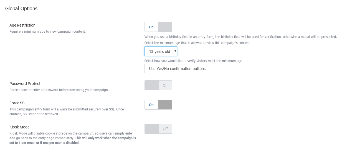Click the small arrow on the age select
This screenshot has height=155, width=347.
point(175,51)
